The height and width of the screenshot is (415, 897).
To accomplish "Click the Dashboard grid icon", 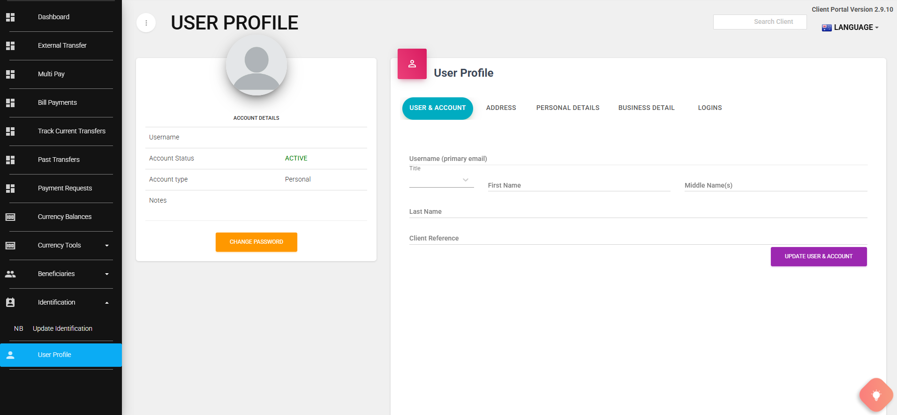I will tap(10, 17).
